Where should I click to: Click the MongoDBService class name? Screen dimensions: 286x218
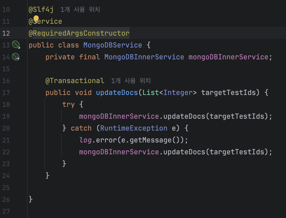click(113, 45)
